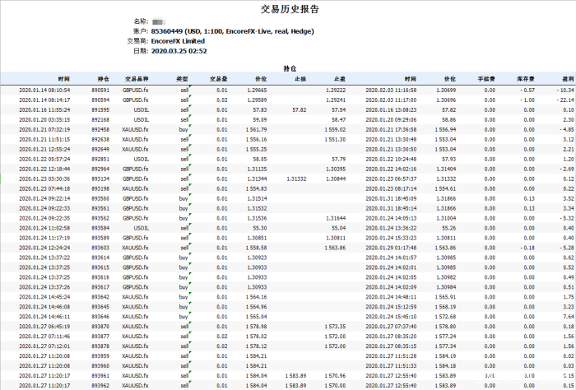Click close time 2020.02.03 11:16:58

click(x=391, y=90)
